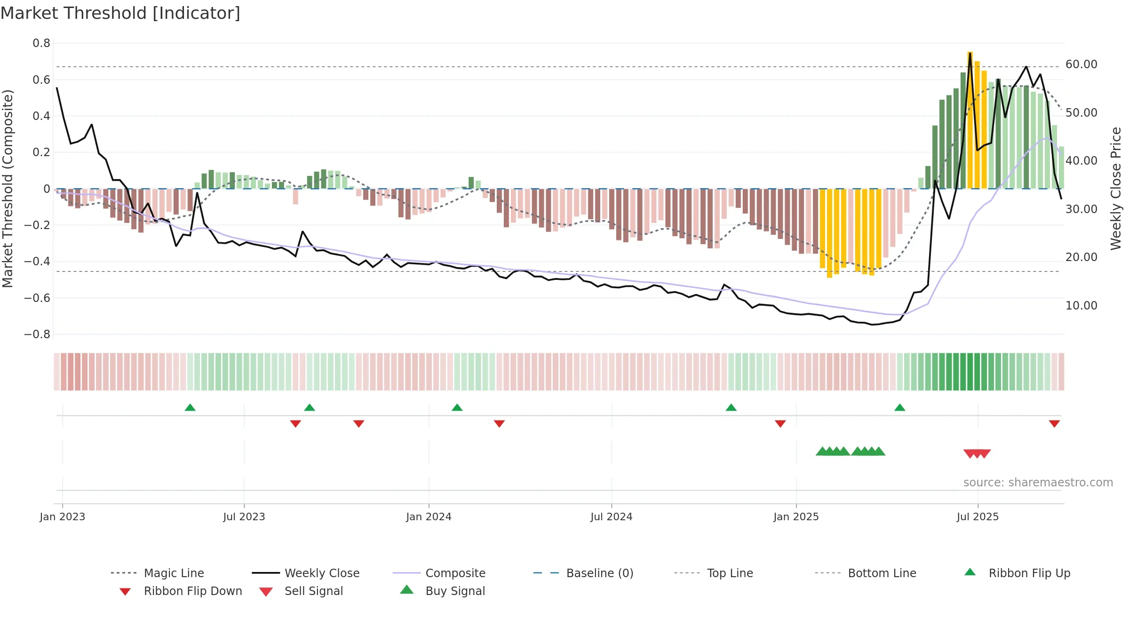The height and width of the screenshot is (635, 1129).
Task: Click the first Sell Signal triangle before Jul 2025
Action: (x=970, y=454)
